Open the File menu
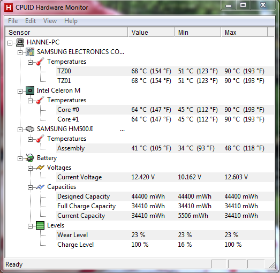The image size is (280, 273). pos(13,21)
